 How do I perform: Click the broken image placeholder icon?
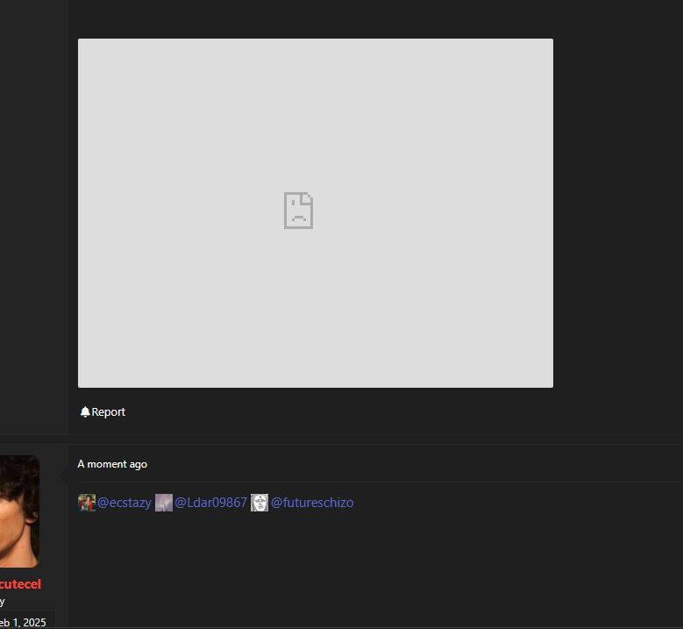point(298,210)
